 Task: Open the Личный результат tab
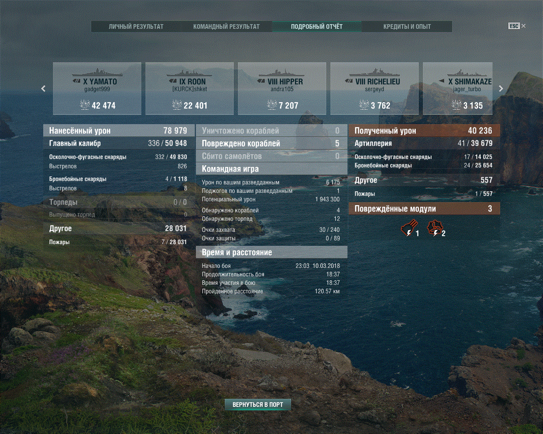tap(136, 26)
